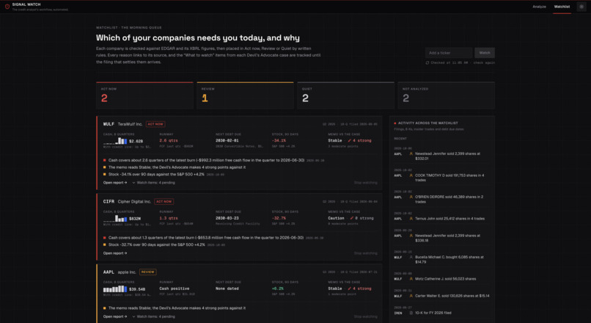Click the pencil icon by CIFR 0 strong
Viewport: 591px width, 323px height.
point(352,219)
